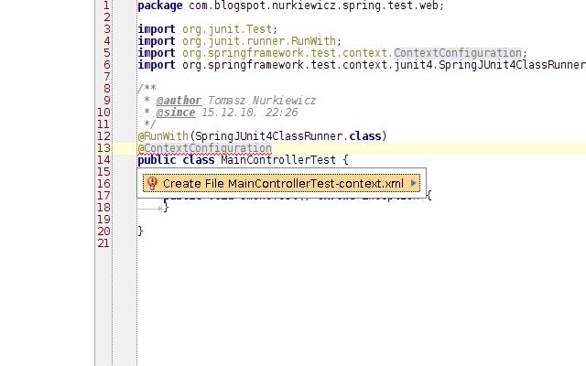Expand the quick fix submenu arrow
Image resolution: width=586 pixels, height=366 pixels.
click(413, 183)
